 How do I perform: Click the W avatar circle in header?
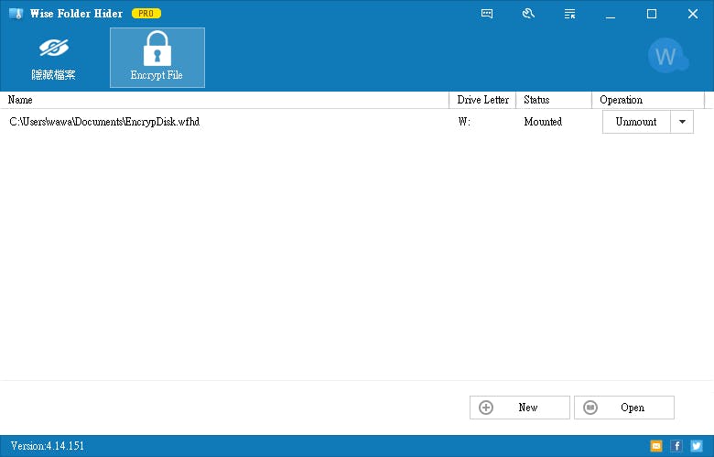click(667, 56)
